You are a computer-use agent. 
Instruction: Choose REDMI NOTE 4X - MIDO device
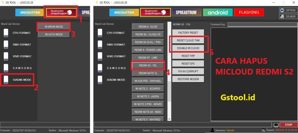[148, 112]
